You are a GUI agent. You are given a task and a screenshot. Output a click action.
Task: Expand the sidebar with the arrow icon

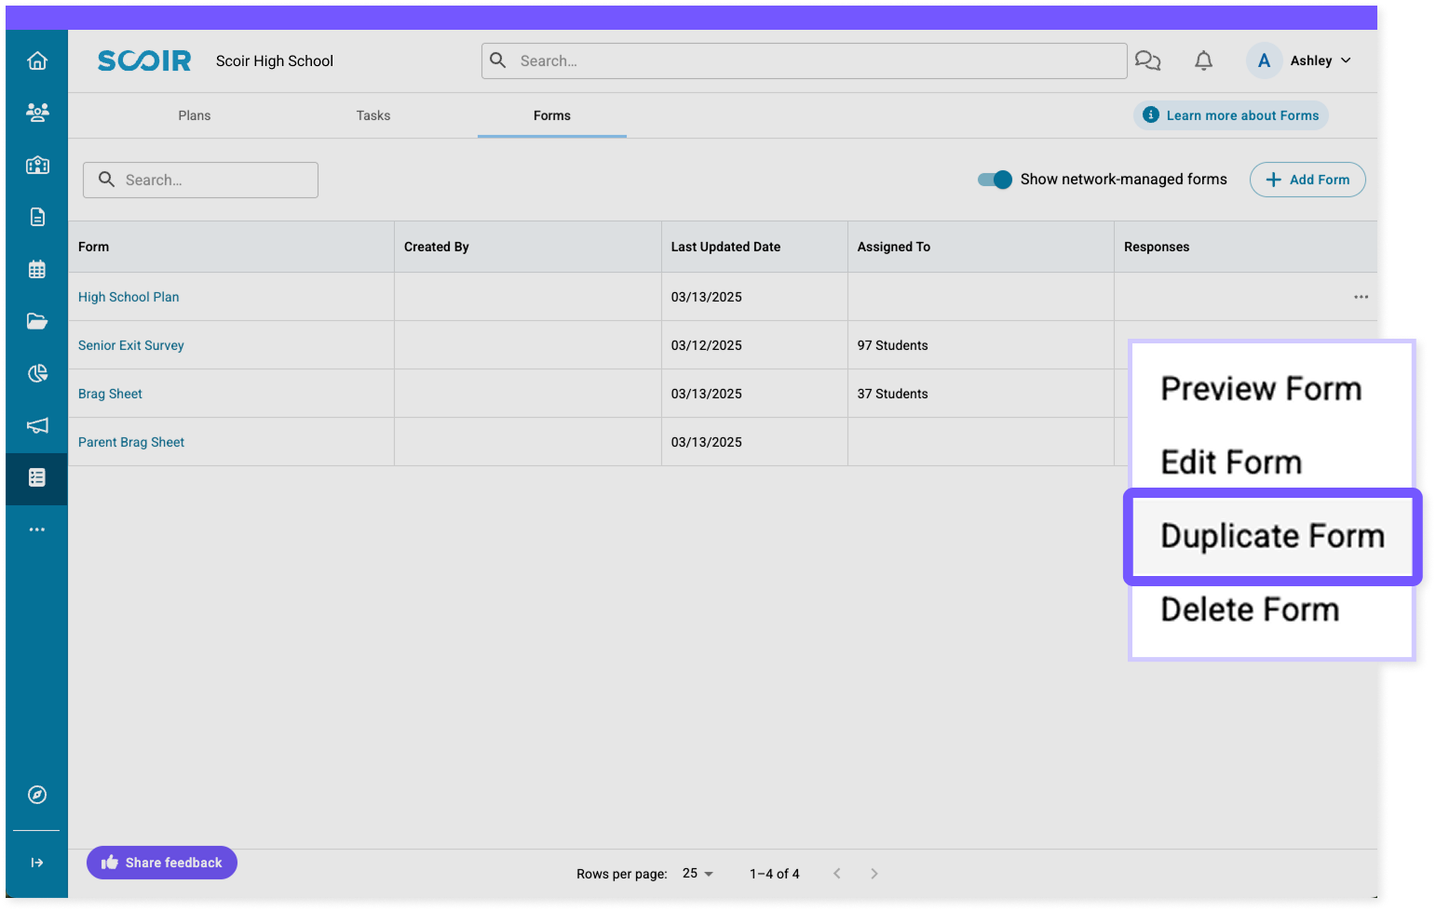coord(37,863)
